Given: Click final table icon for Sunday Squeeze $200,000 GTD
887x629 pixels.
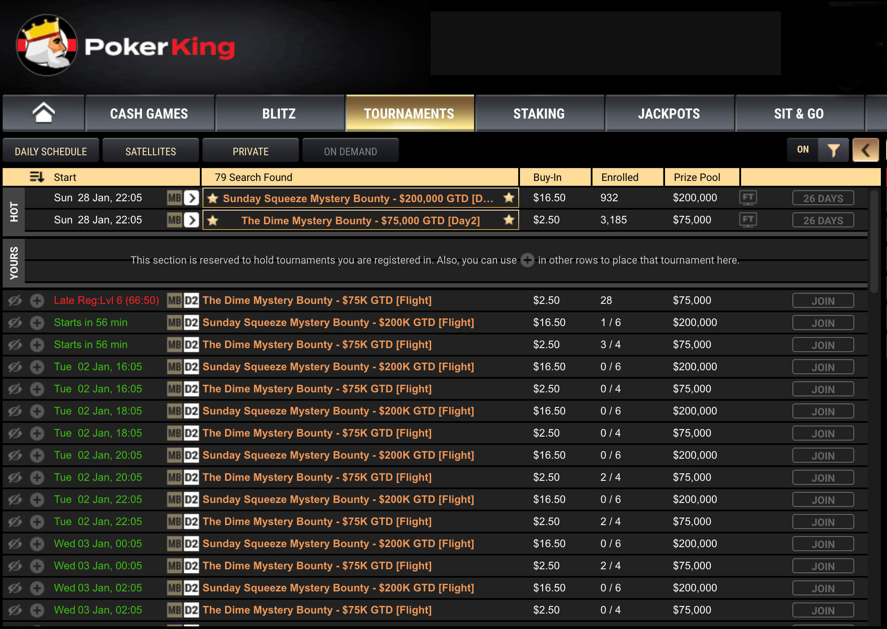Looking at the screenshot, I should [x=748, y=198].
